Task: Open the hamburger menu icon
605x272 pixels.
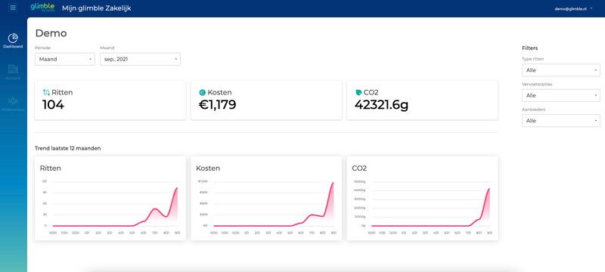Action: (x=13, y=8)
